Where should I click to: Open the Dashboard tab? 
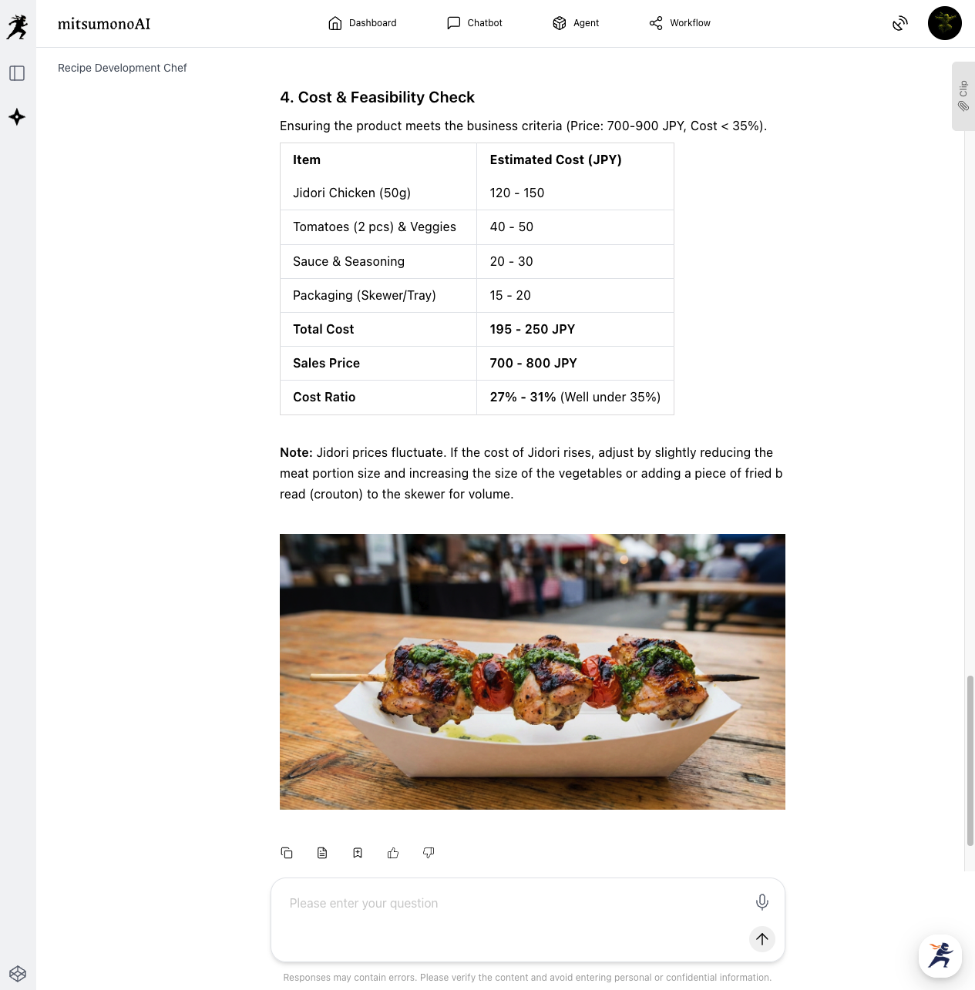coord(362,23)
